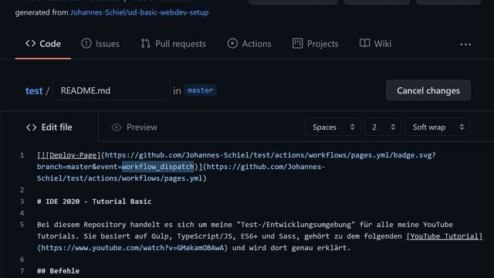The width and height of the screenshot is (494, 278).
Task: Click the '# IDE 2020 - Tutorial Basic' line
Action: pos(94,202)
